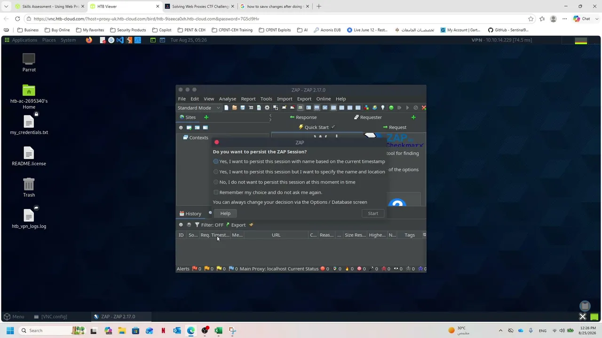Click the red flag alerts icon in footer

194,269
